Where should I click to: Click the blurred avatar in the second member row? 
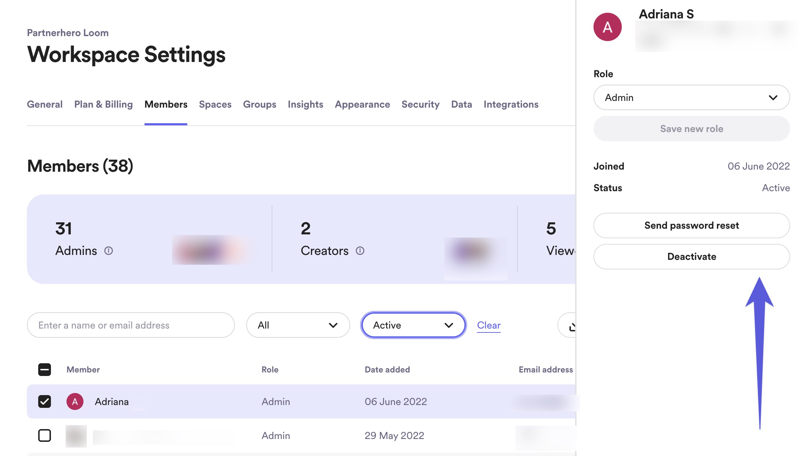(76, 435)
